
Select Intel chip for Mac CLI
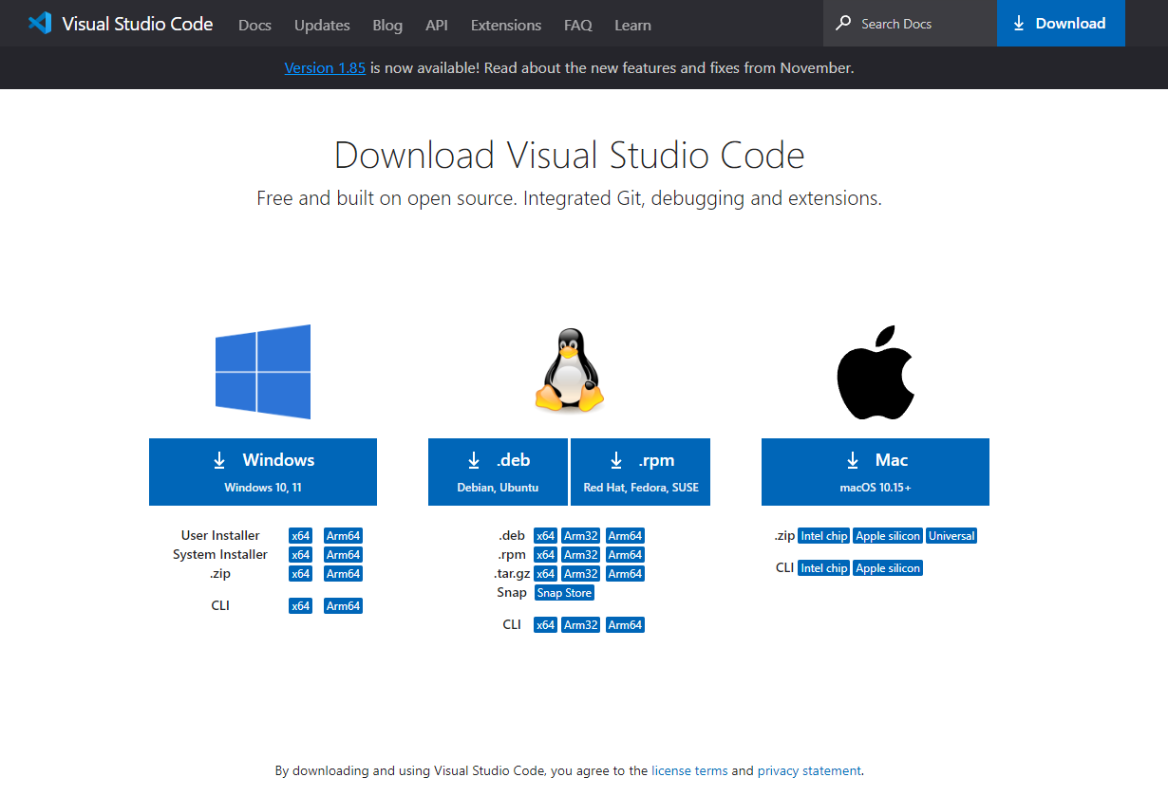tap(824, 568)
